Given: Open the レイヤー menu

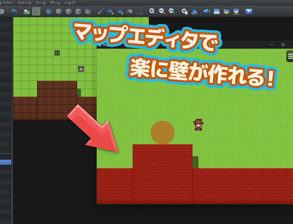Looking at the screenshot, I should tap(6, 2).
